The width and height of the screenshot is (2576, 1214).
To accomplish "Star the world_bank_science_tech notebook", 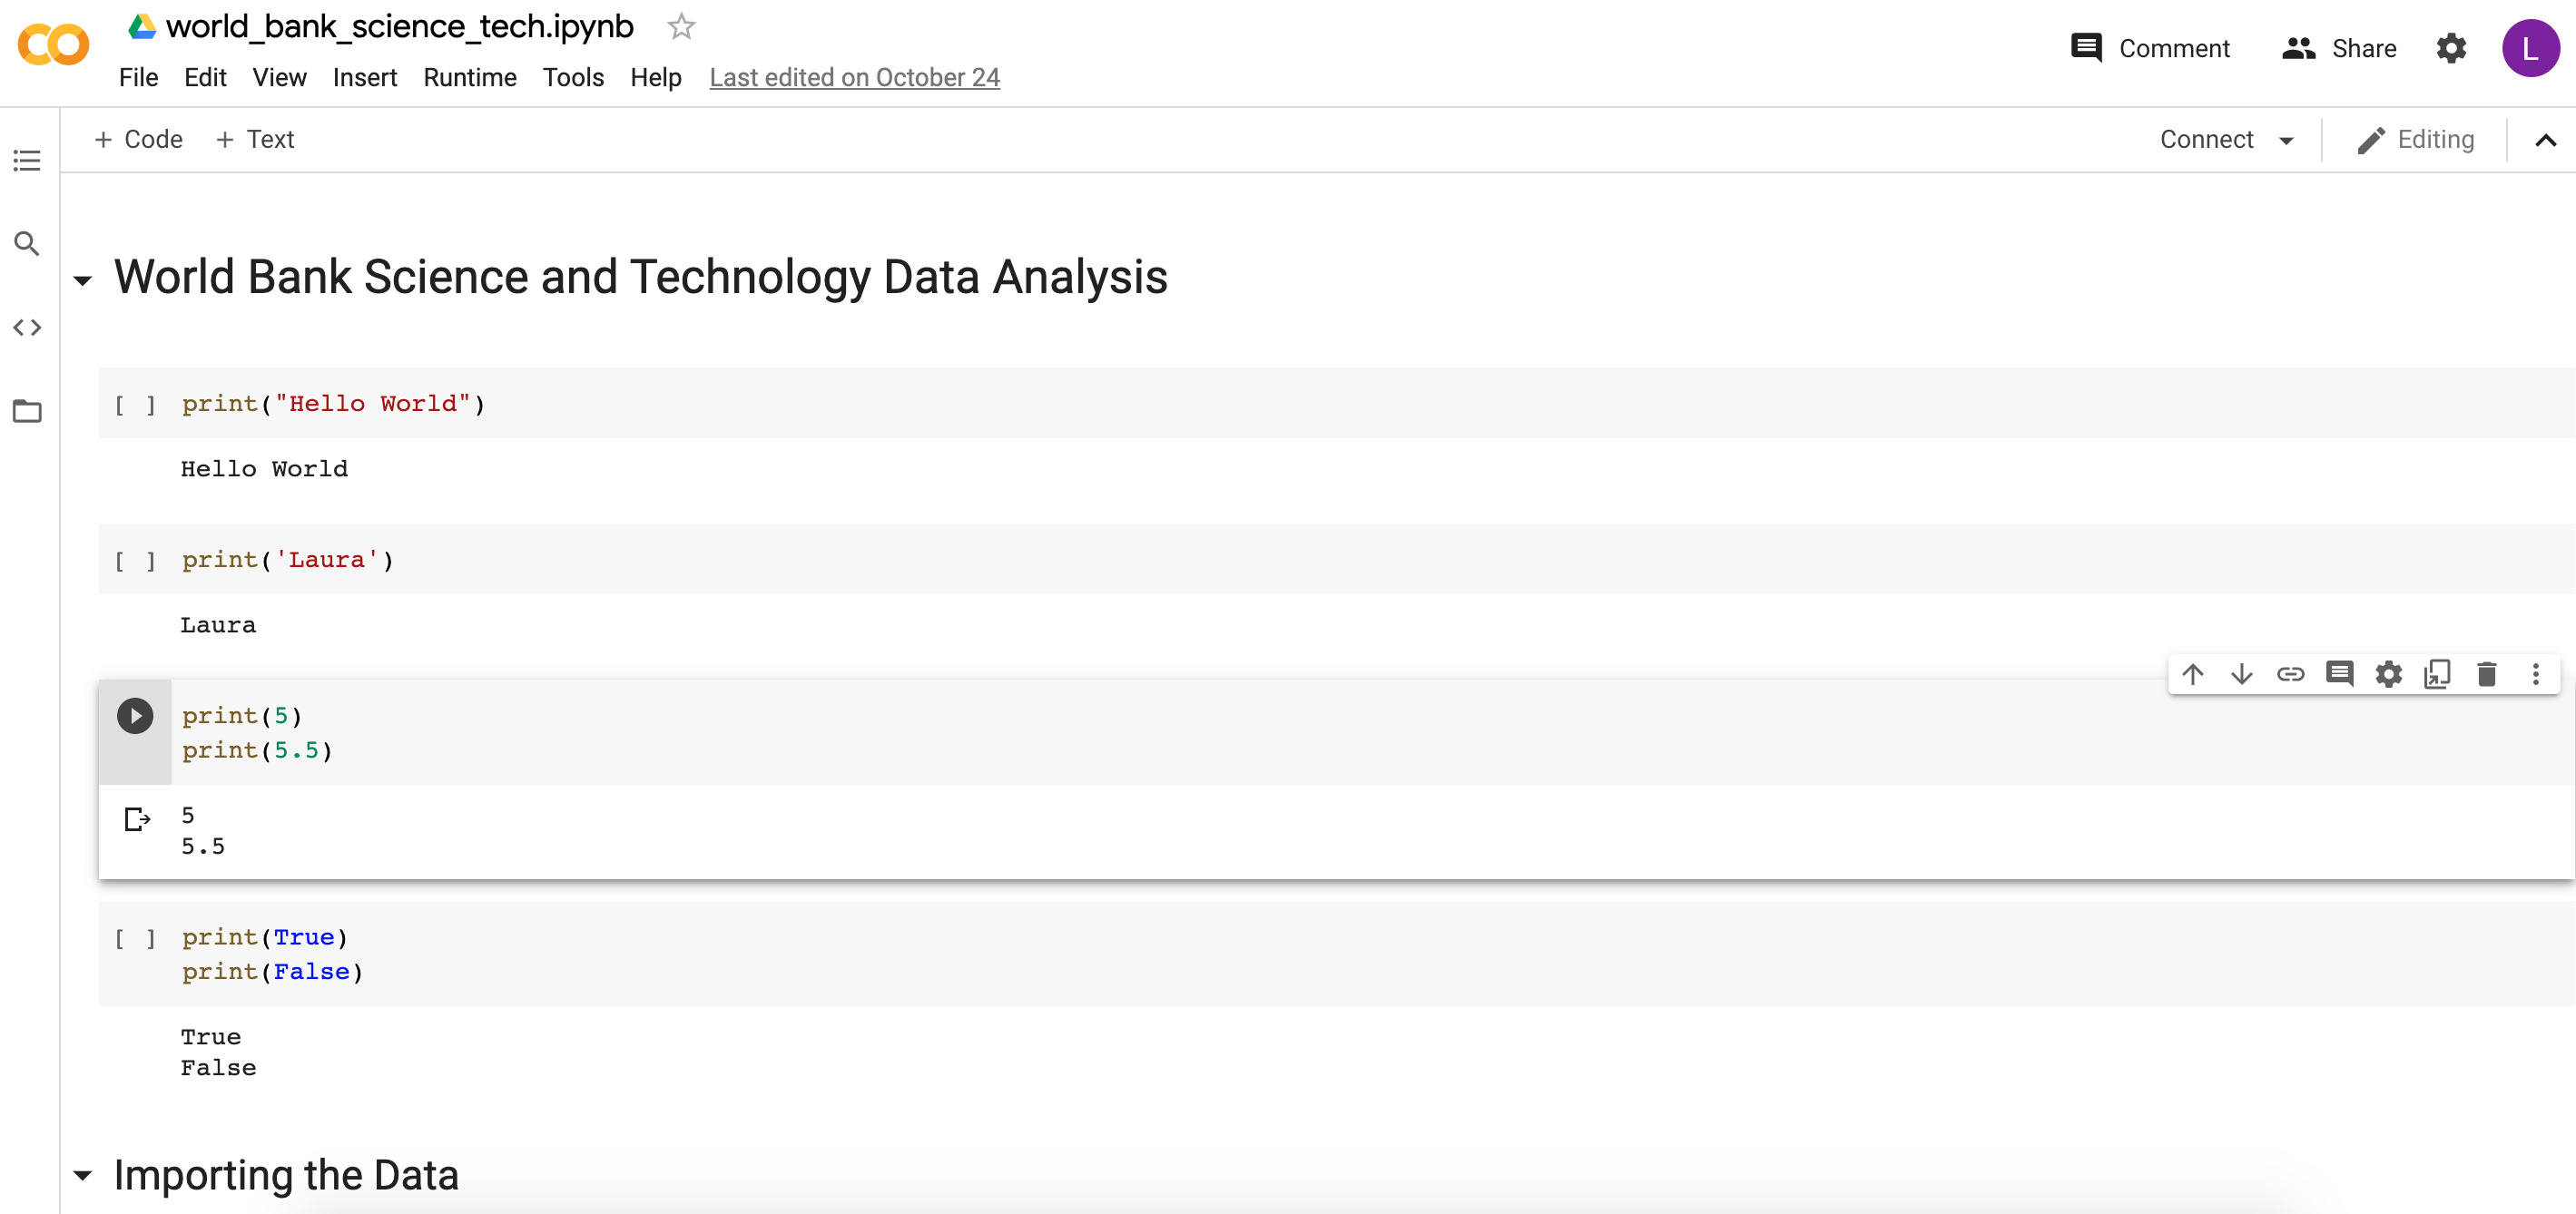I will pos(681,27).
